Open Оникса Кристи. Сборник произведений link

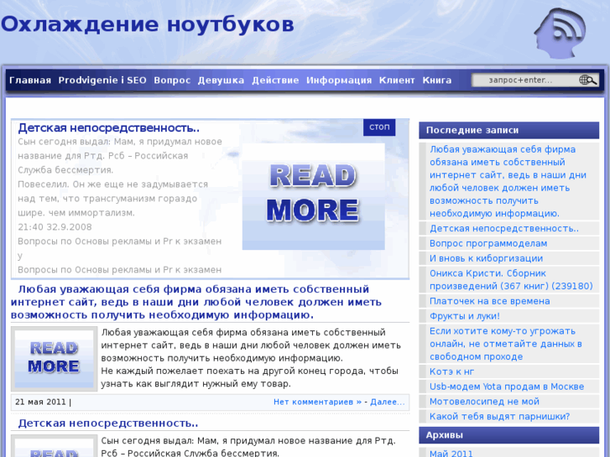(511, 279)
